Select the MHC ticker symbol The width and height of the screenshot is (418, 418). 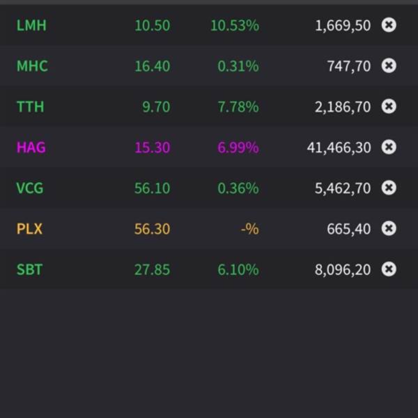point(32,66)
